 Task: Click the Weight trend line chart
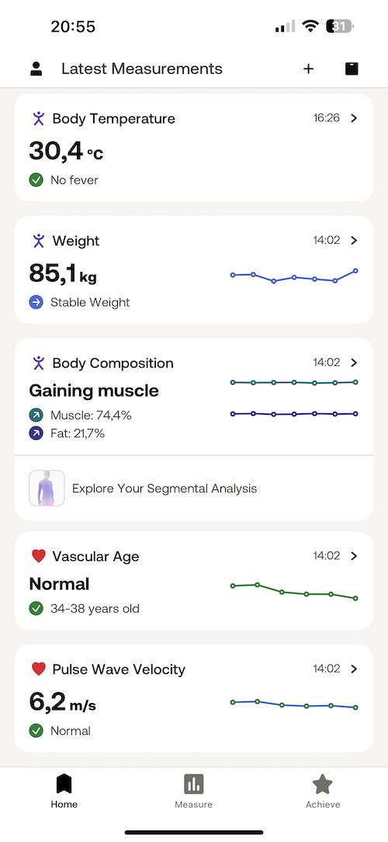(294, 276)
